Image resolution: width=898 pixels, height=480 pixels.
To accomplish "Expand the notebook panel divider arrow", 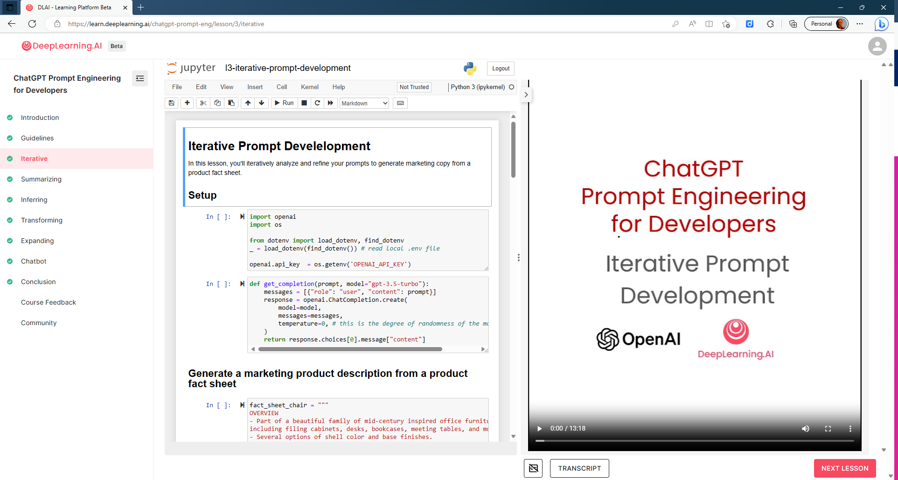I will click(526, 95).
